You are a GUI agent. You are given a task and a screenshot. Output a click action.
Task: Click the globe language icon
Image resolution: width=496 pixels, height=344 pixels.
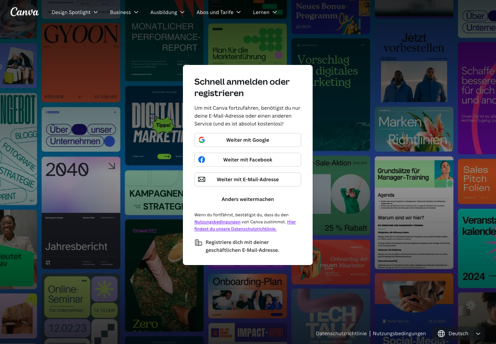[x=441, y=333]
